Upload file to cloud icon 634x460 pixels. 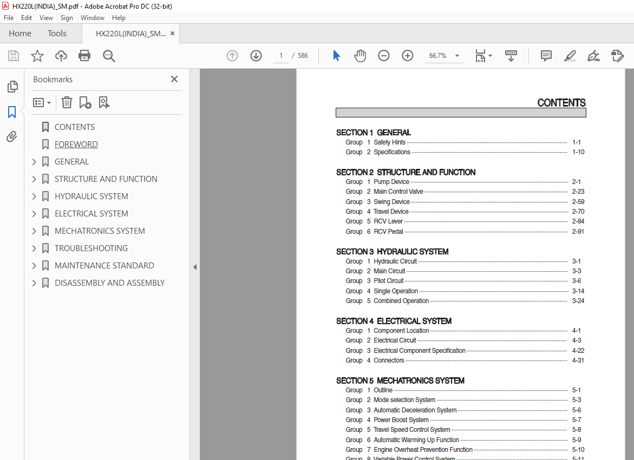point(61,56)
